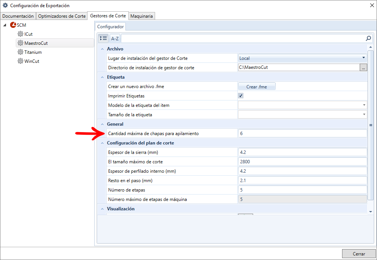Click the Cerrar button
This screenshot has width=377, height=260.
pos(359,254)
